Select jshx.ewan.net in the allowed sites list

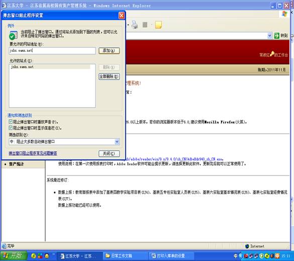pyautogui.click(x=50, y=67)
